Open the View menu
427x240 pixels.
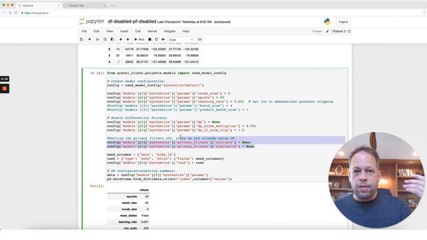109,31
